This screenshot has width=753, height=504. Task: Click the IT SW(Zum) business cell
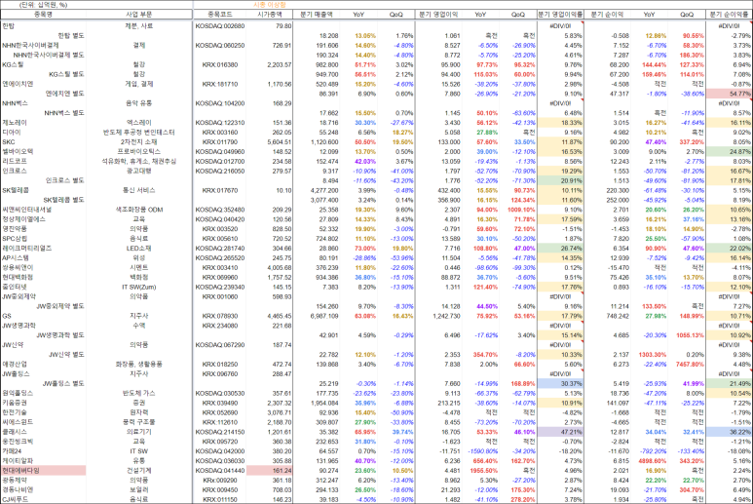[138, 287]
